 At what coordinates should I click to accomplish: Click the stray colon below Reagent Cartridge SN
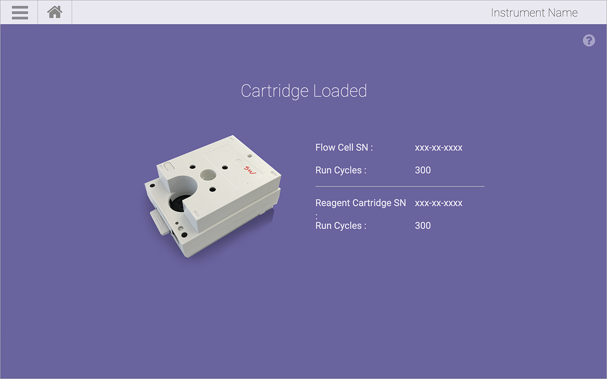pos(317,215)
